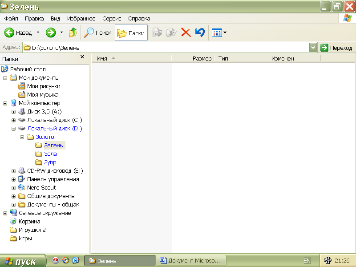Close the Папки side panel
The height and width of the screenshot is (267, 356).
pyautogui.click(x=82, y=57)
